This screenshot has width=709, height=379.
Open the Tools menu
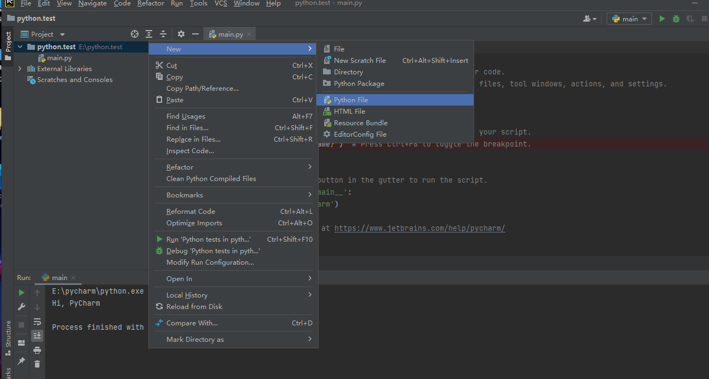pos(198,3)
